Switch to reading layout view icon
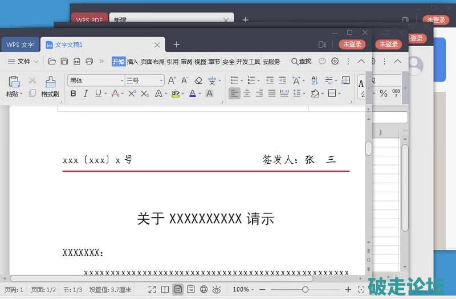The width and height of the screenshot is (456, 299). click(x=165, y=289)
